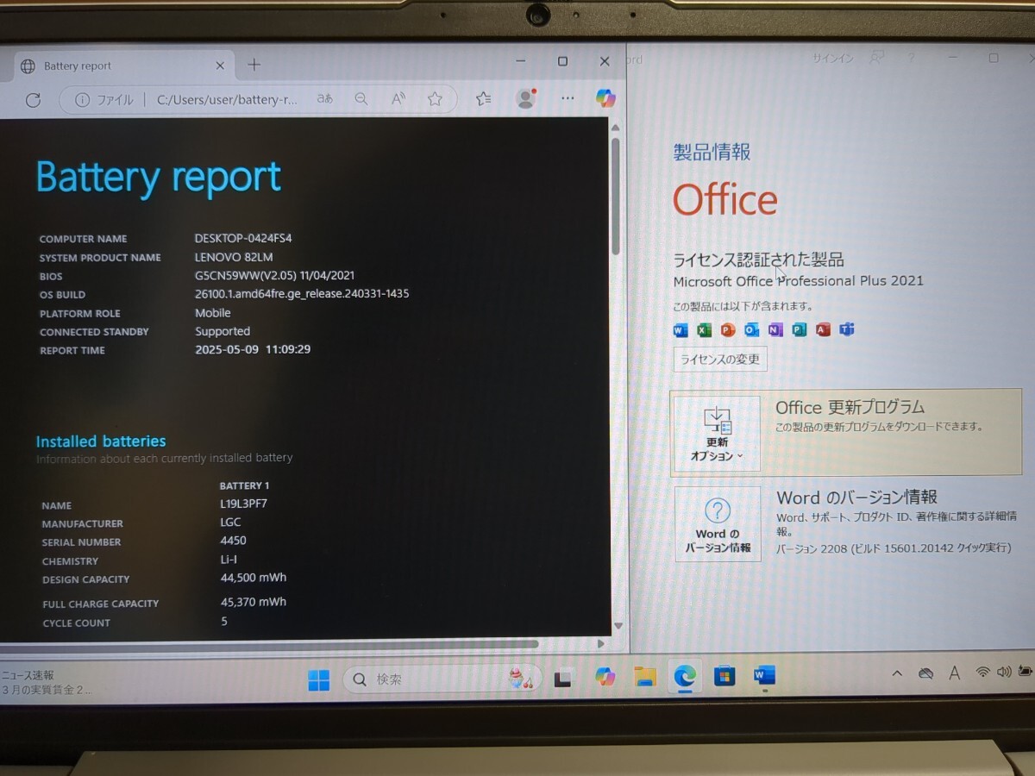Open Microsoft Store from the taskbar
This screenshot has width=1035, height=776.
click(724, 676)
